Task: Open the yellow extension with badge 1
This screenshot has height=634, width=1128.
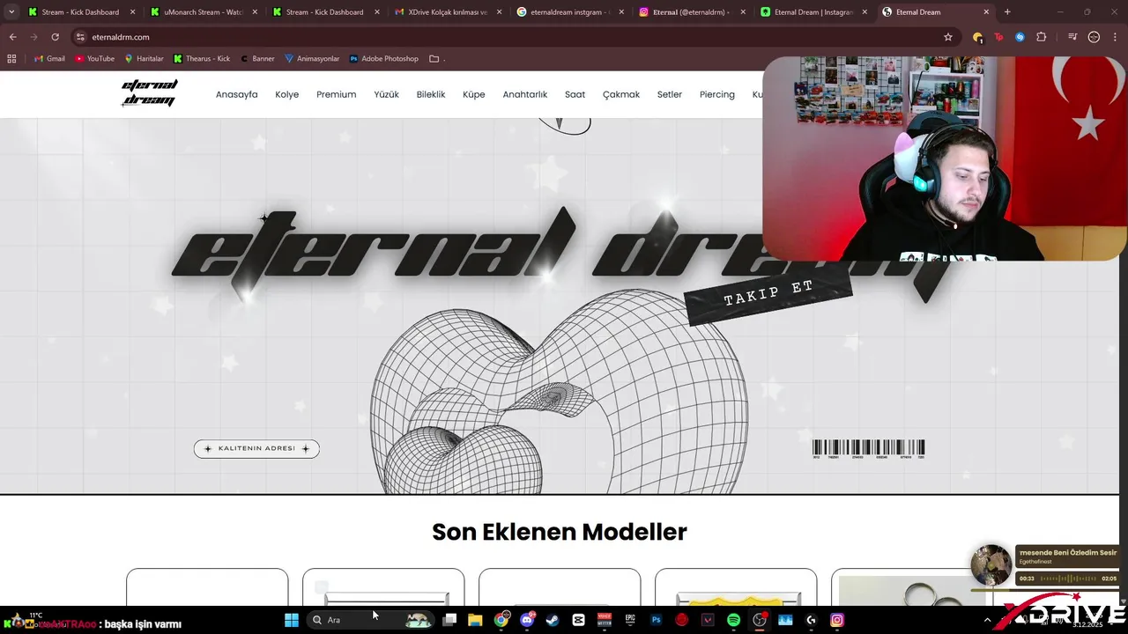Action: [x=977, y=37]
